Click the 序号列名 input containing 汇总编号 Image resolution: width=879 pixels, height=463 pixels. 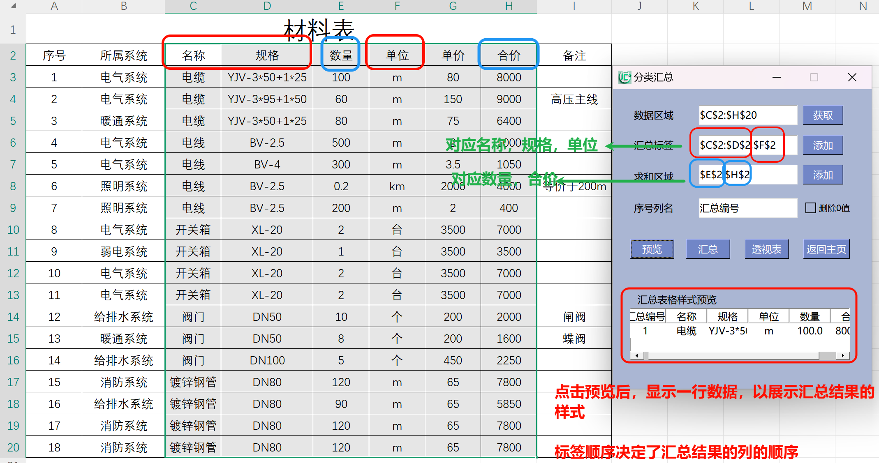[747, 208]
